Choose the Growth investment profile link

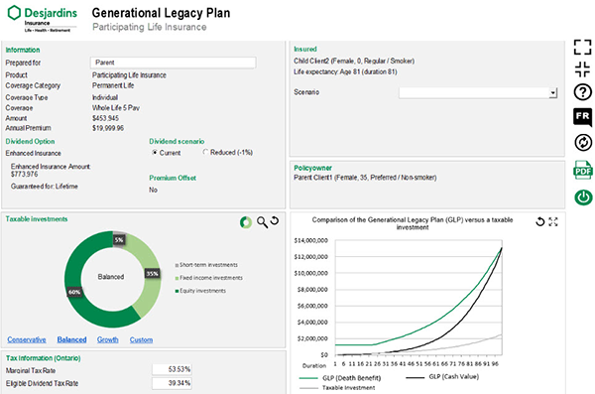[x=108, y=339]
